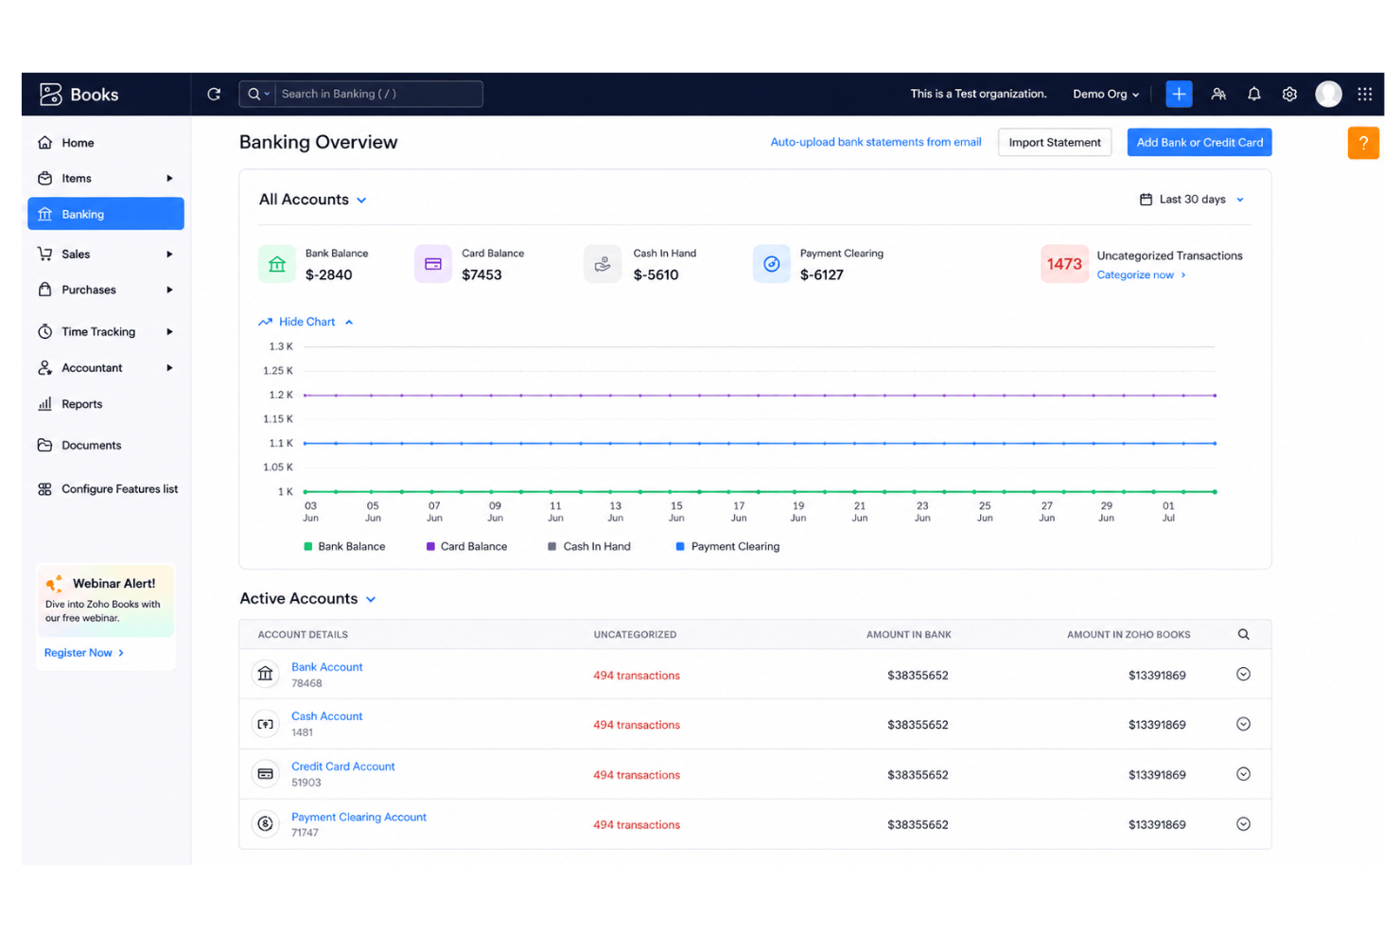Open the Payment Clearing Account link
This screenshot has height=934, width=1400.
point(359,817)
